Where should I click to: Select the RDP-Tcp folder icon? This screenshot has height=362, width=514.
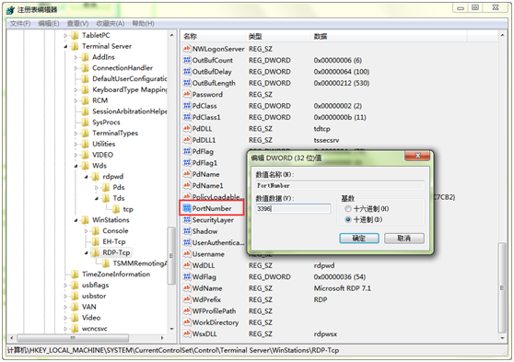click(95, 252)
